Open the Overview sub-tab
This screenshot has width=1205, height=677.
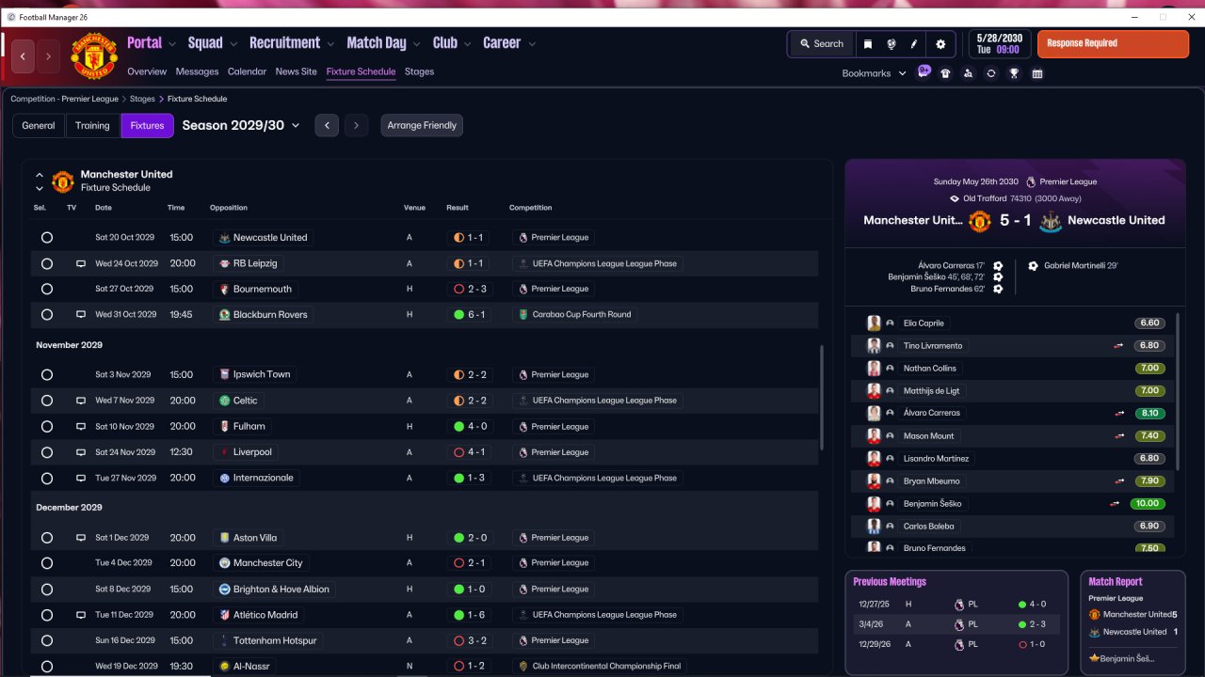coord(147,71)
